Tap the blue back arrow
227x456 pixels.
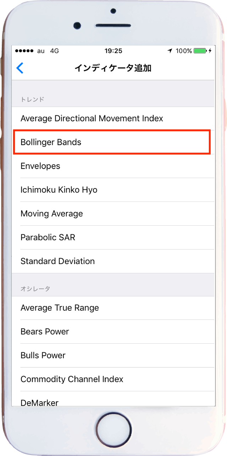20,68
